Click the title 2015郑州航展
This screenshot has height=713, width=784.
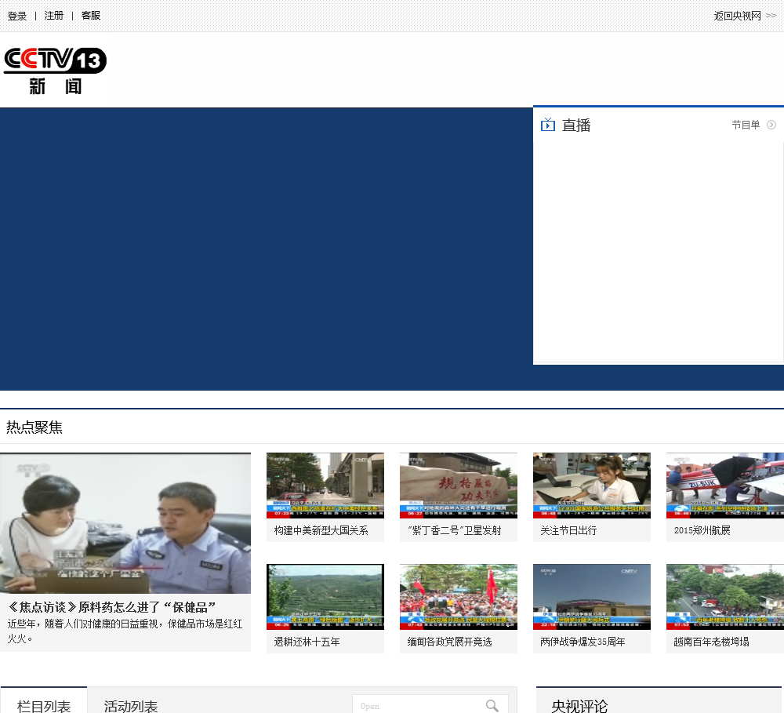[702, 530]
